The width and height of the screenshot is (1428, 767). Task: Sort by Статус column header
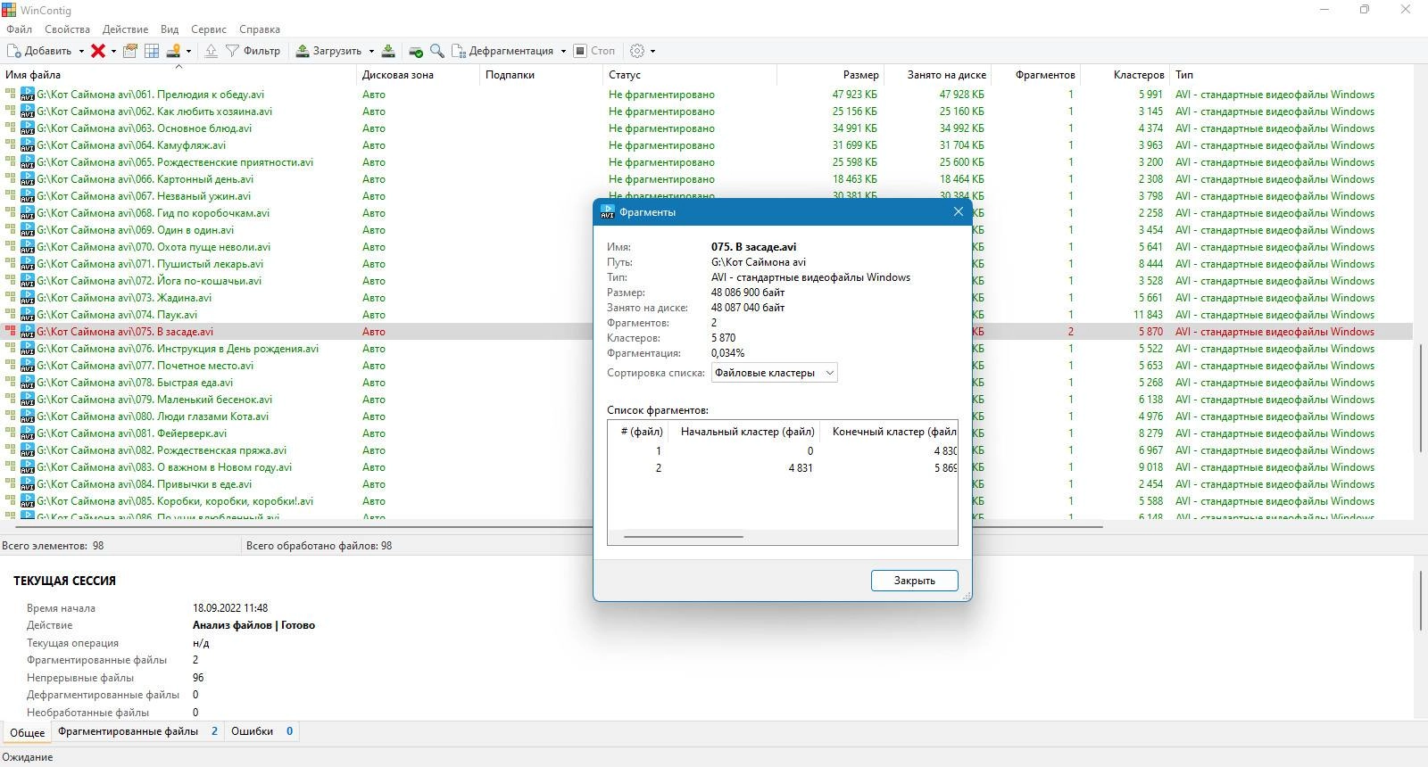point(690,75)
